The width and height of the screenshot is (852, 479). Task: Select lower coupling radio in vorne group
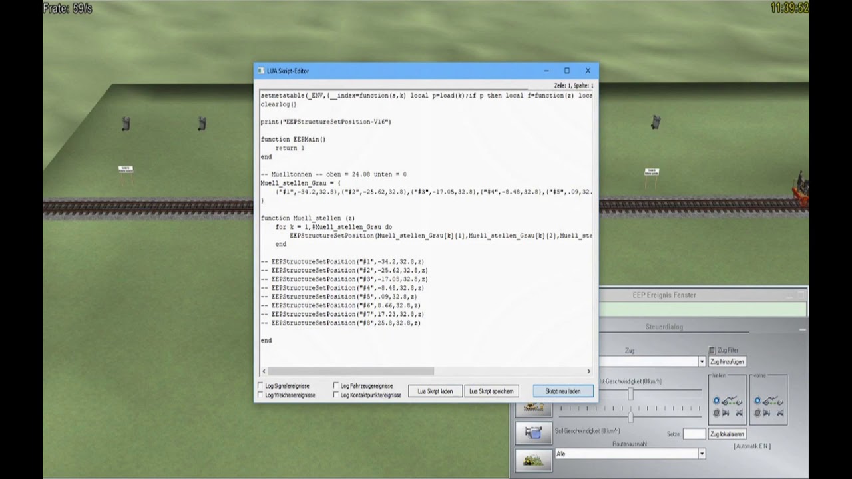pos(757,413)
